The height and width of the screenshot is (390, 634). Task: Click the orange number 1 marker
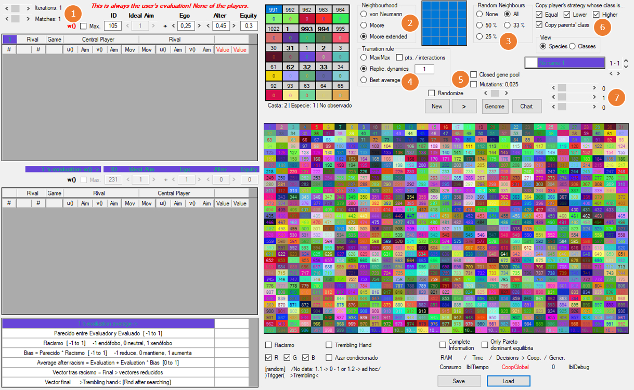(x=75, y=14)
